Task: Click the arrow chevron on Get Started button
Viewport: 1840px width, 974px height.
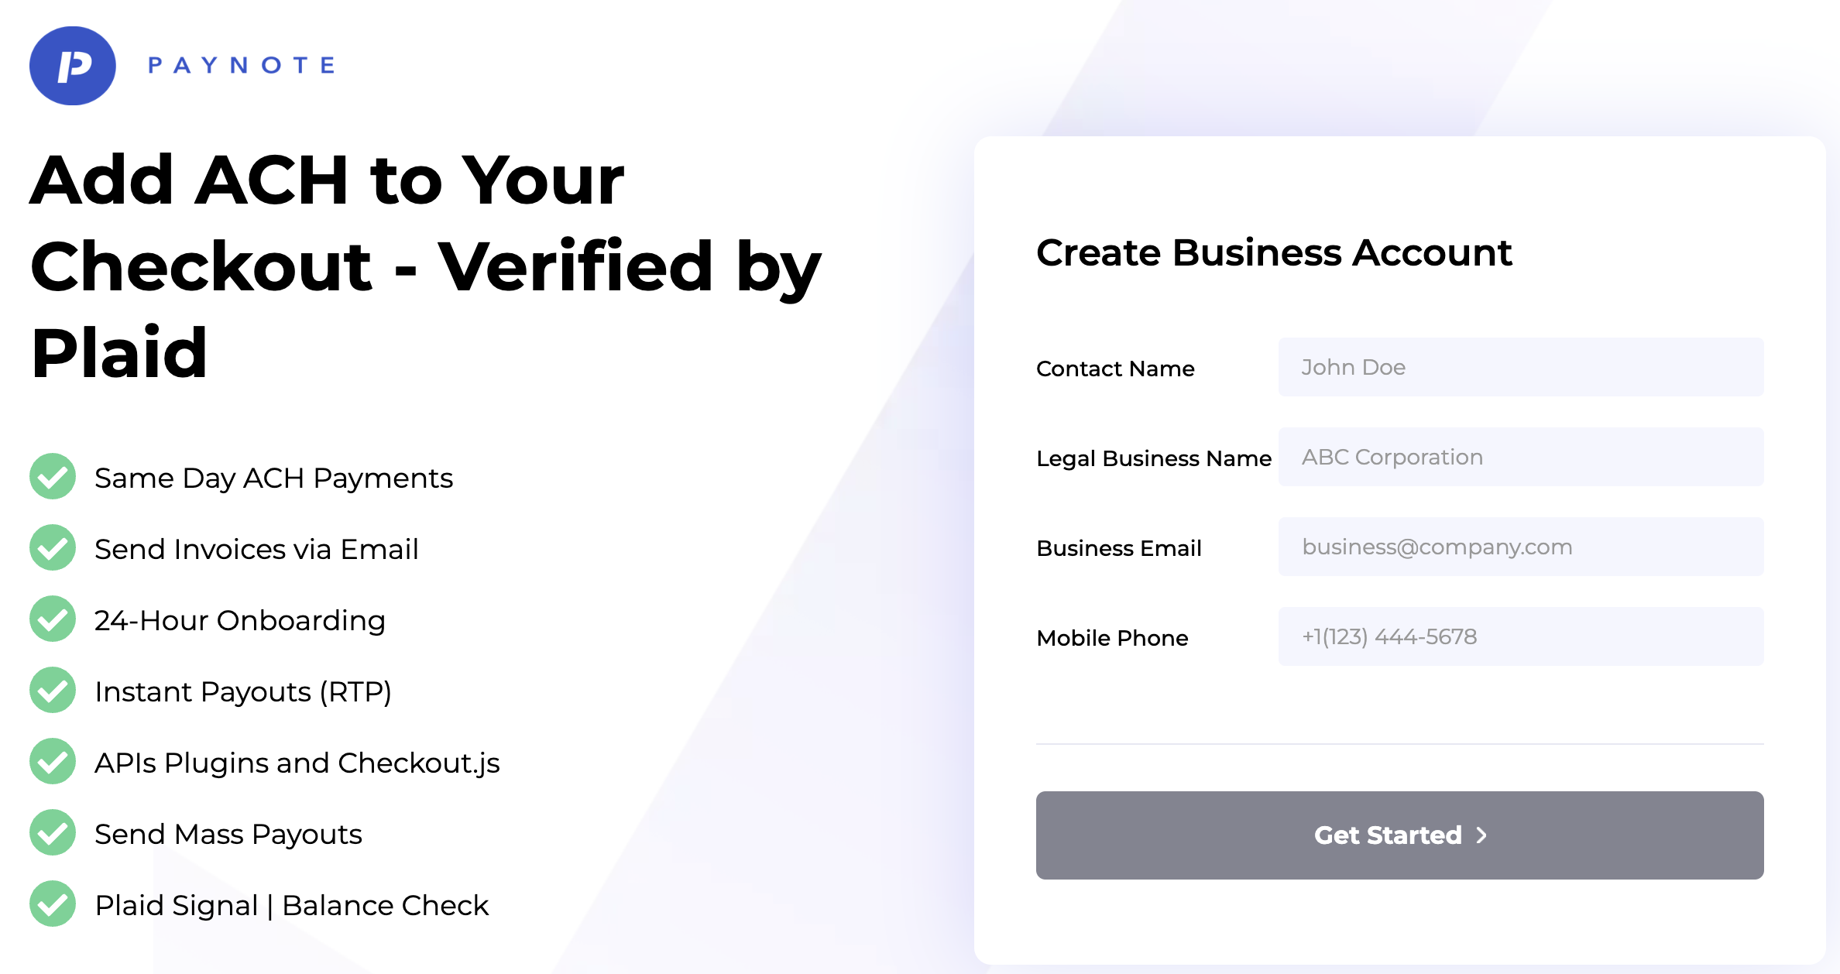Action: [1481, 835]
